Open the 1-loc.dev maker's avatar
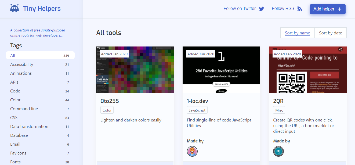 point(192,151)
